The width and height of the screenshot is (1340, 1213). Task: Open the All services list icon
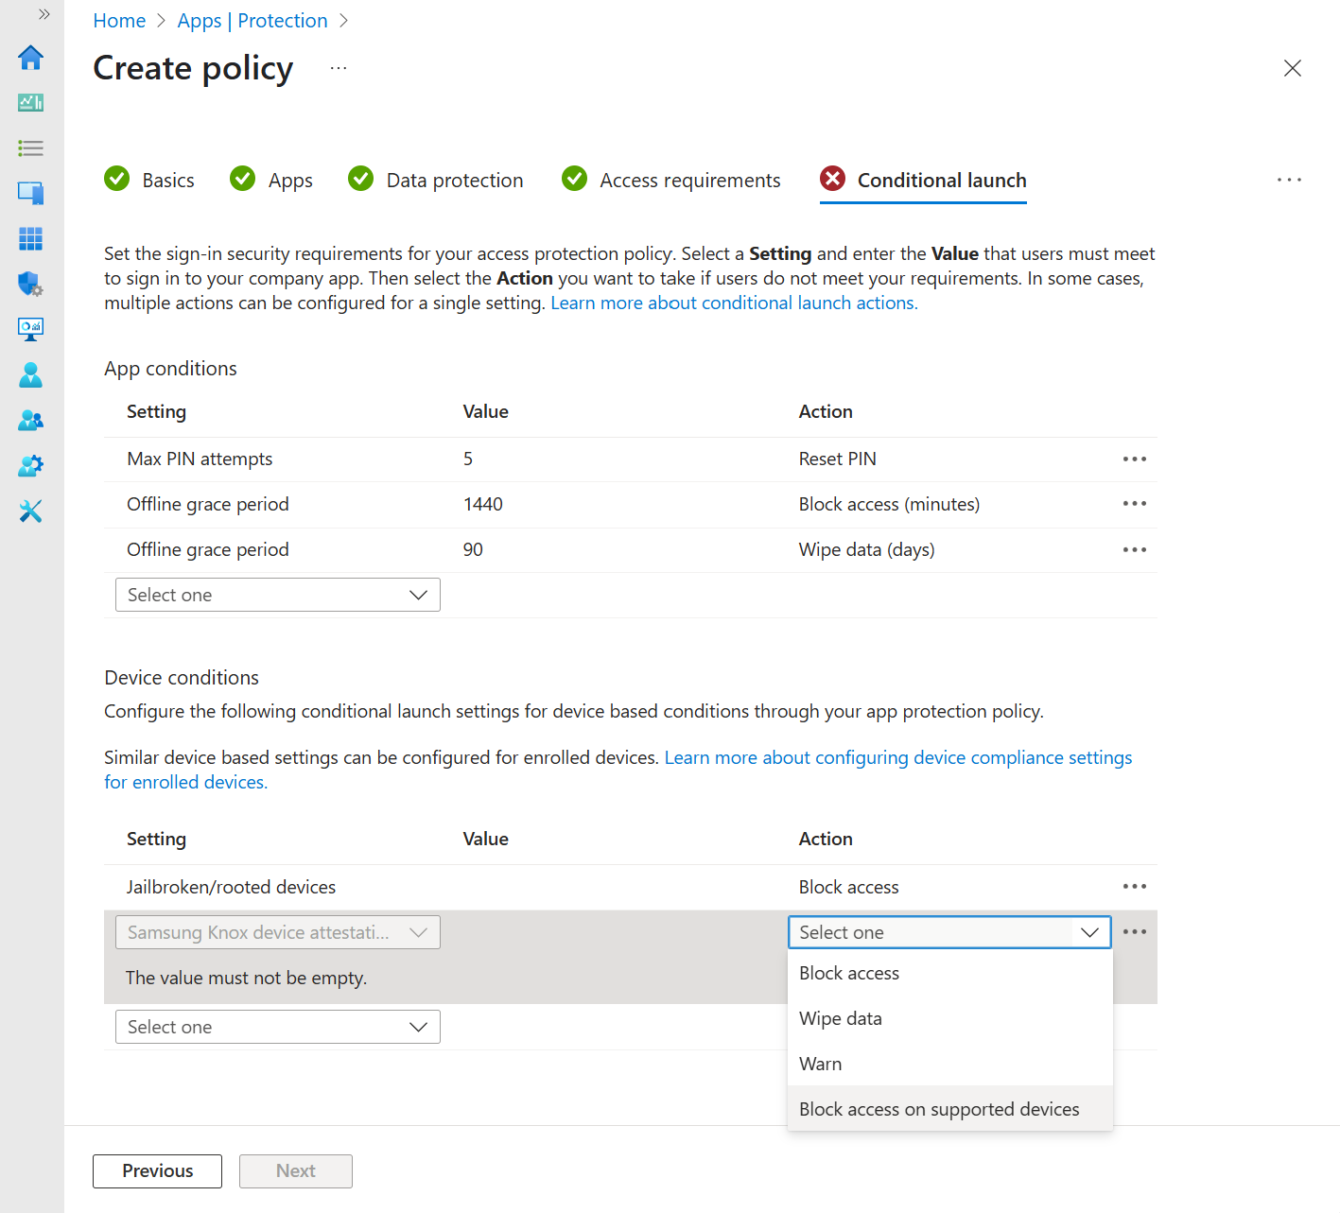pyautogui.click(x=31, y=148)
